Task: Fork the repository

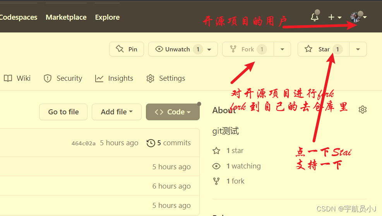Action: click(248, 49)
